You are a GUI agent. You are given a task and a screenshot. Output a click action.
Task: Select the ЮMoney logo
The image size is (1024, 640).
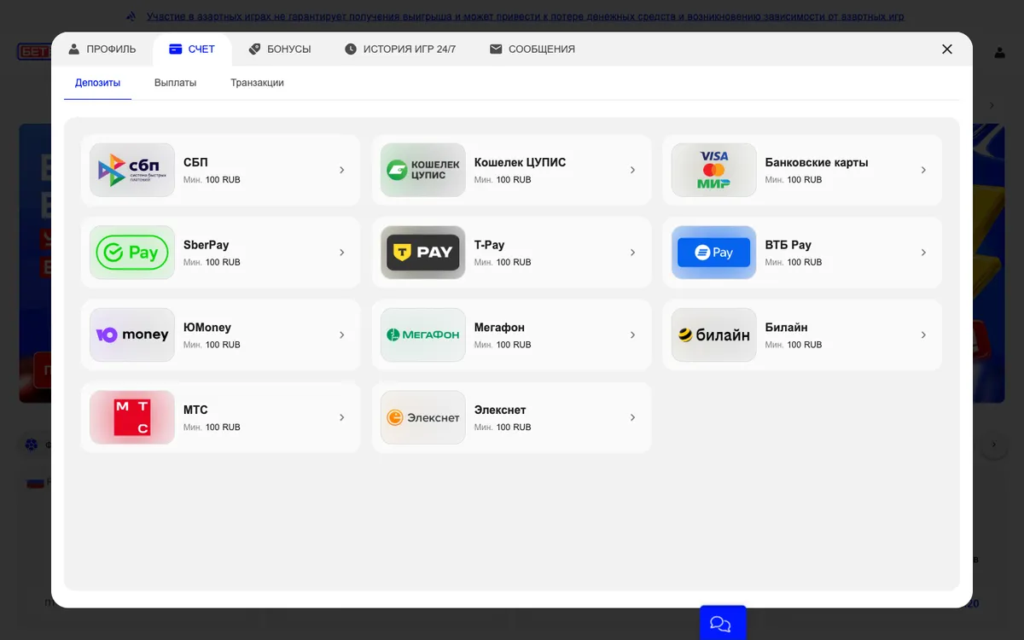pyautogui.click(x=132, y=335)
